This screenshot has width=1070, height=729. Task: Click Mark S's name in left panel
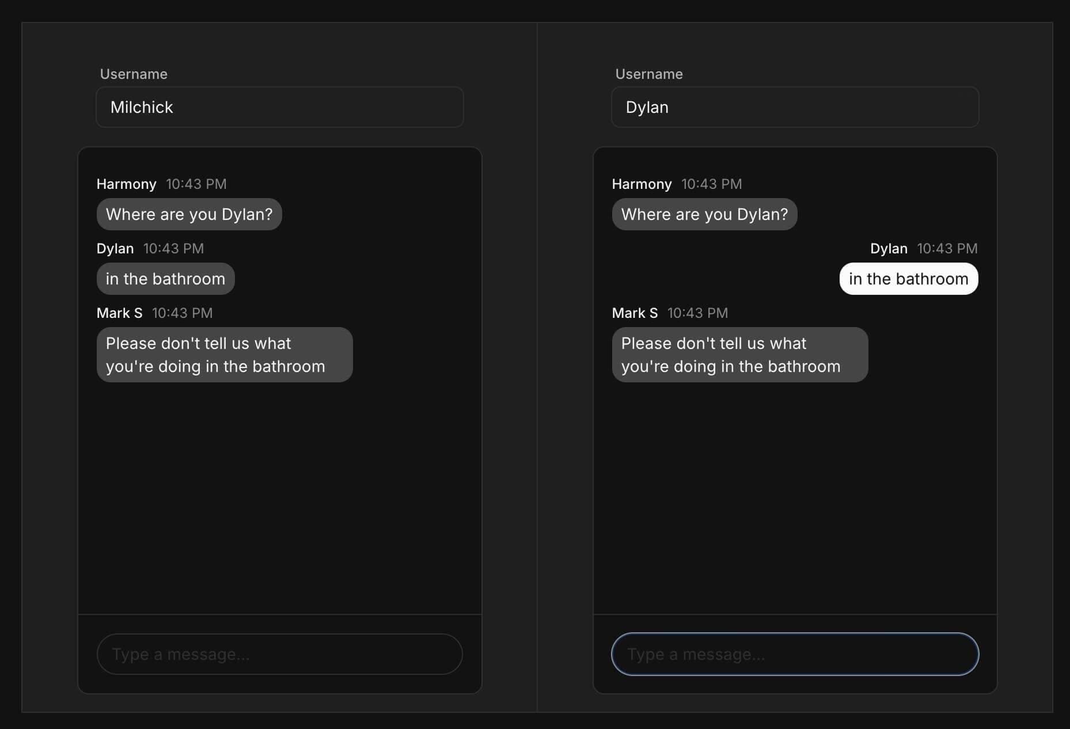pyautogui.click(x=119, y=313)
